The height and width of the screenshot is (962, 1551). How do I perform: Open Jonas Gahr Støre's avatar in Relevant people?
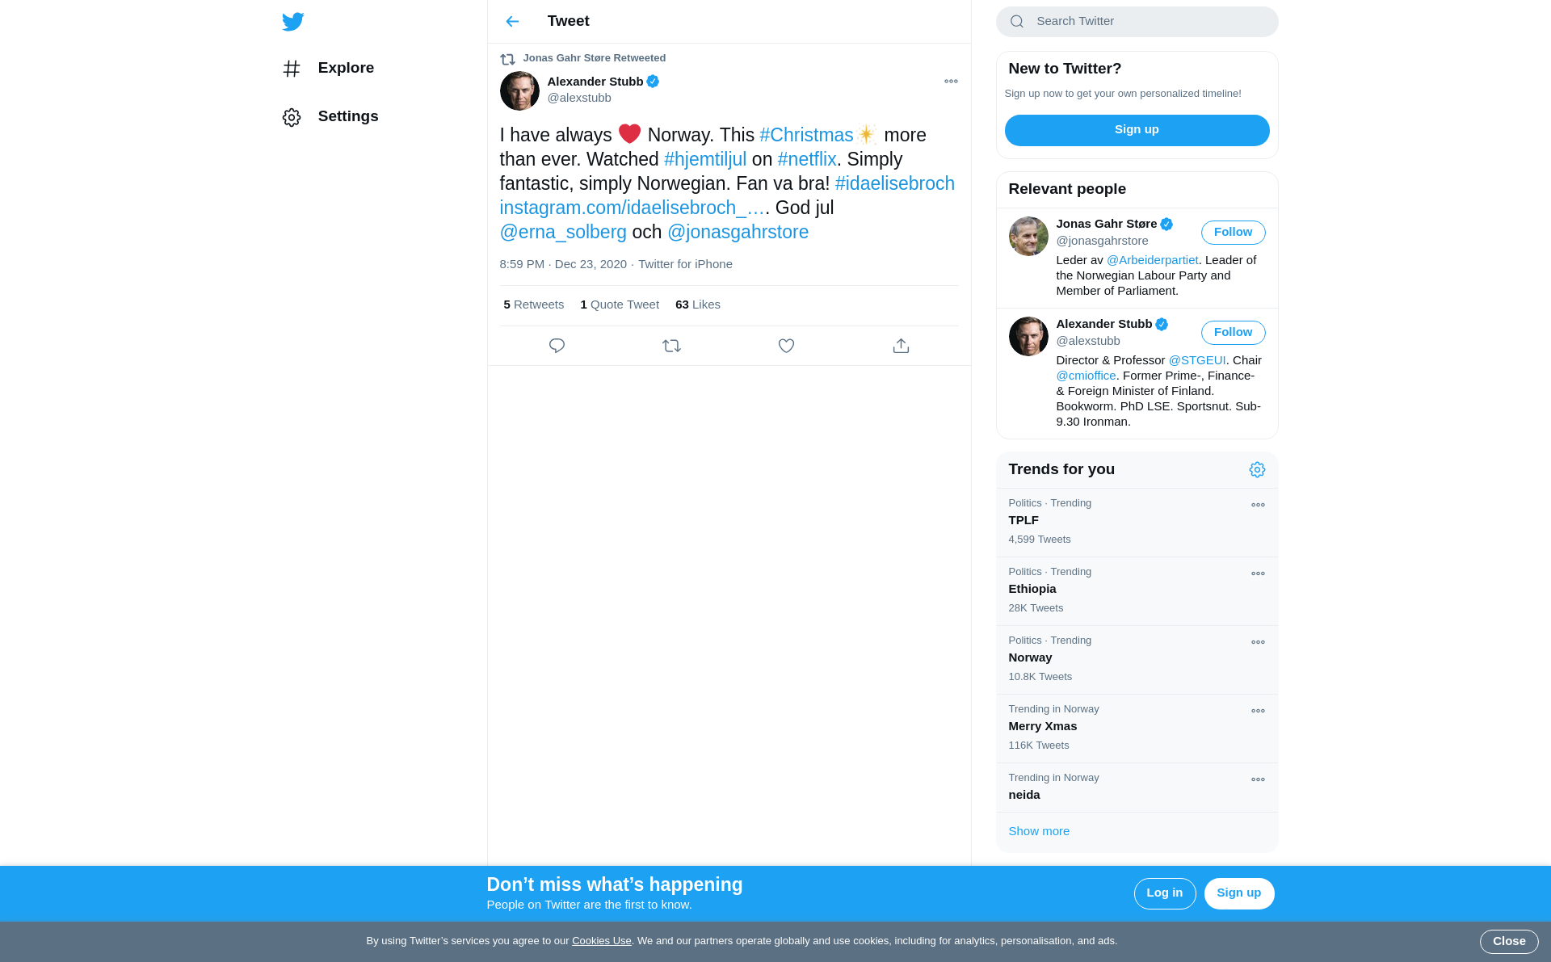tap(1028, 236)
